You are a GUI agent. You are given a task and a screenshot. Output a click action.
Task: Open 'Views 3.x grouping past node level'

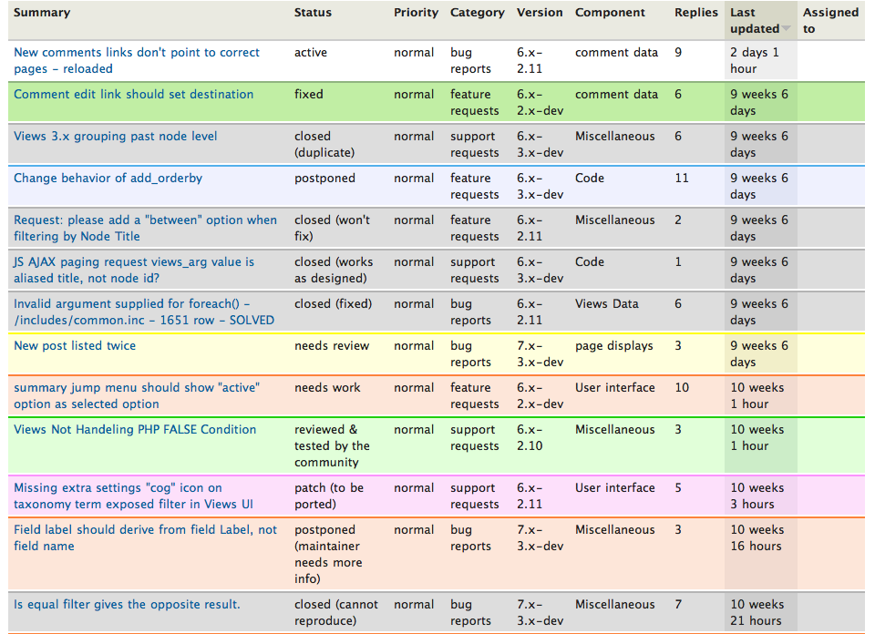(116, 136)
